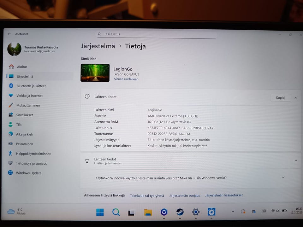This screenshot has width=303, height=227.
Task: Open the touch keyboard tray icon
Action: [x=264, y=211]
